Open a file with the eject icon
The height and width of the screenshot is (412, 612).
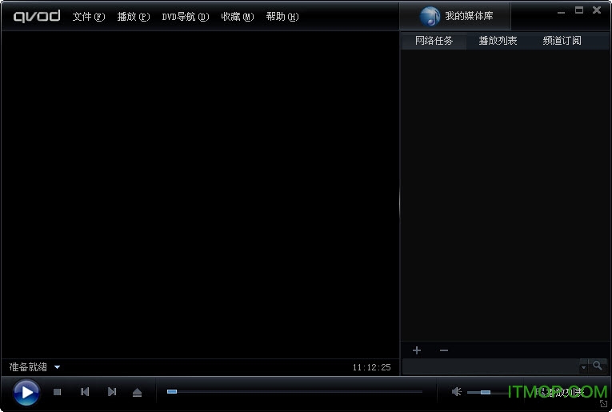(137, 393)
